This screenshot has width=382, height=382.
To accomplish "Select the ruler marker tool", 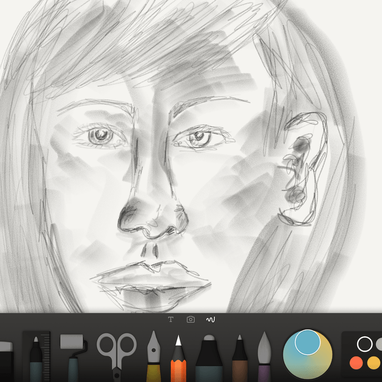I will [x=37, y=357].
